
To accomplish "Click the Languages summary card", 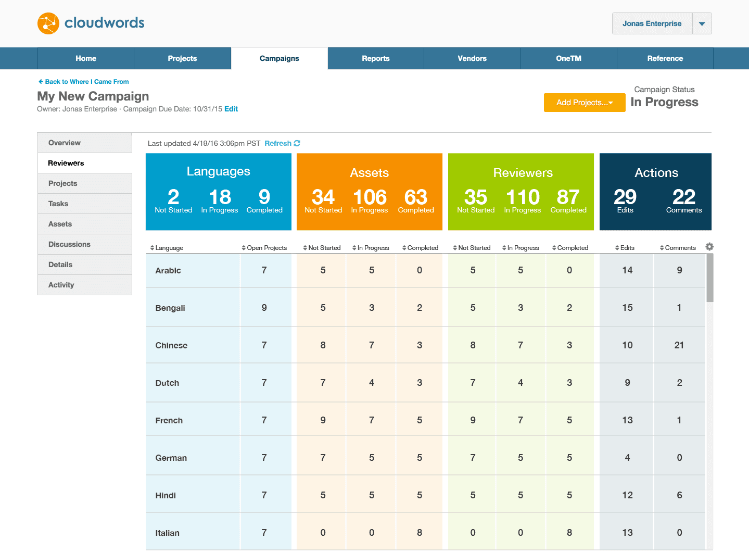I will coord(219,192).
